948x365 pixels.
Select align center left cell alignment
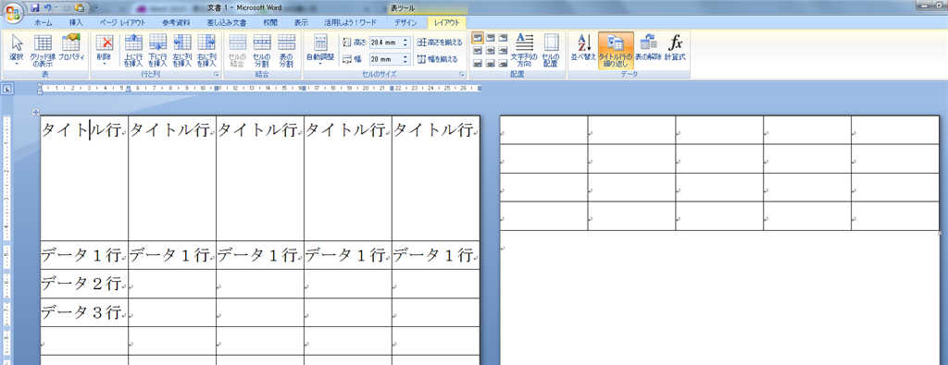478,51
